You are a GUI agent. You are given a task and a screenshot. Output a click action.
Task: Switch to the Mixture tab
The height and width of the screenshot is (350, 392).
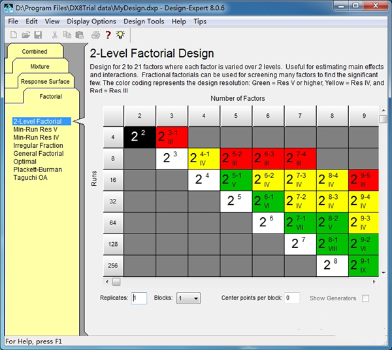pos(39,67)
